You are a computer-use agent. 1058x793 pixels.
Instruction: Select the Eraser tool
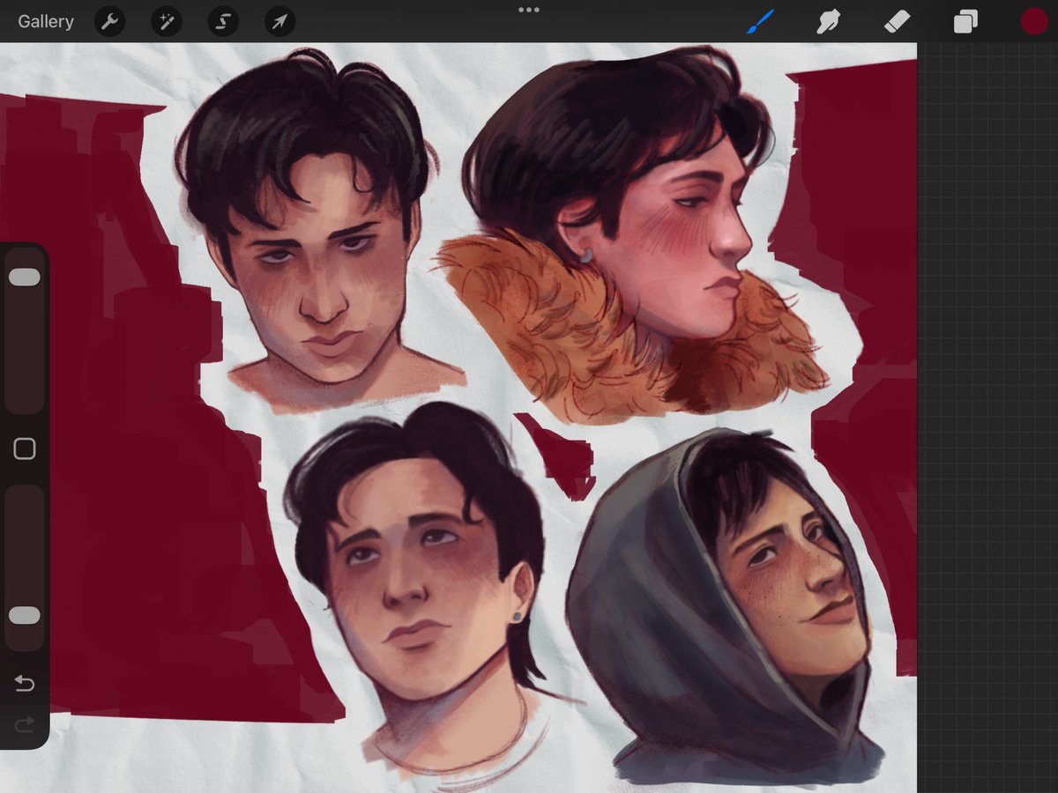coord(896,21)
